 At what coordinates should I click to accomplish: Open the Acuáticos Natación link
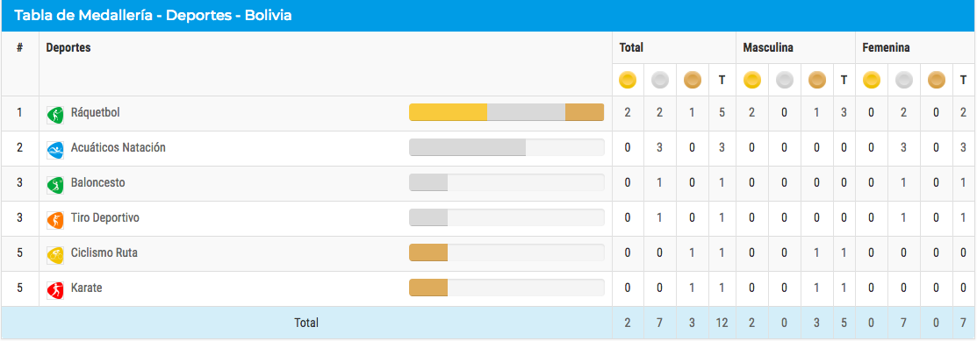pos(119,147)
